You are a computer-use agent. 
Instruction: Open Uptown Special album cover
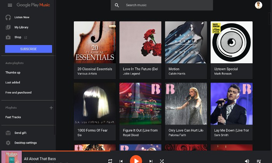[x=232, y=42]
